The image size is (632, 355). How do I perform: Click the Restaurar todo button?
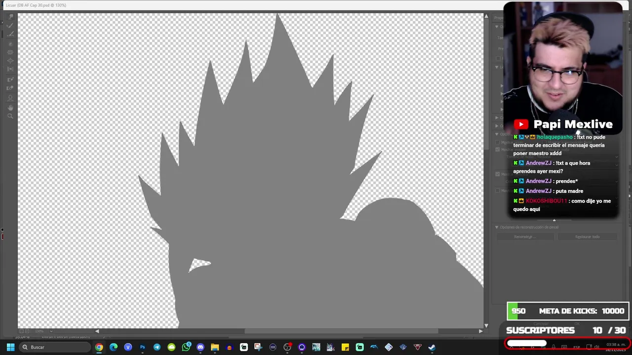[x=587, y=237]
